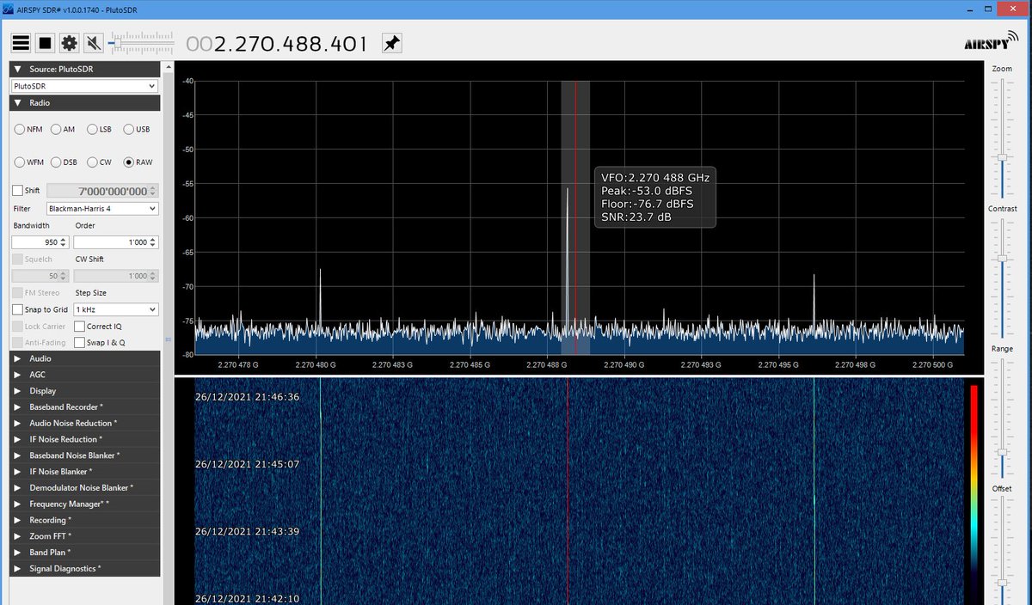Expand the Band Plan panel
Viewport: 1032px width, 605px height.
click(x=84, y=553)
